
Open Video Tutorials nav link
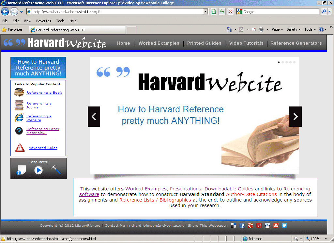(246, 43)
